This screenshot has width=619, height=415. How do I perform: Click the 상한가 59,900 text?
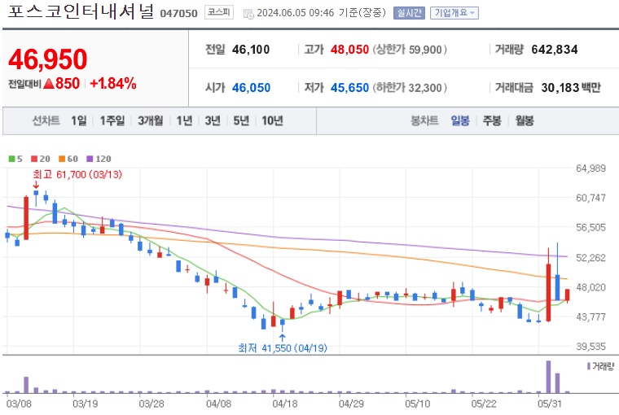[410, 50]
